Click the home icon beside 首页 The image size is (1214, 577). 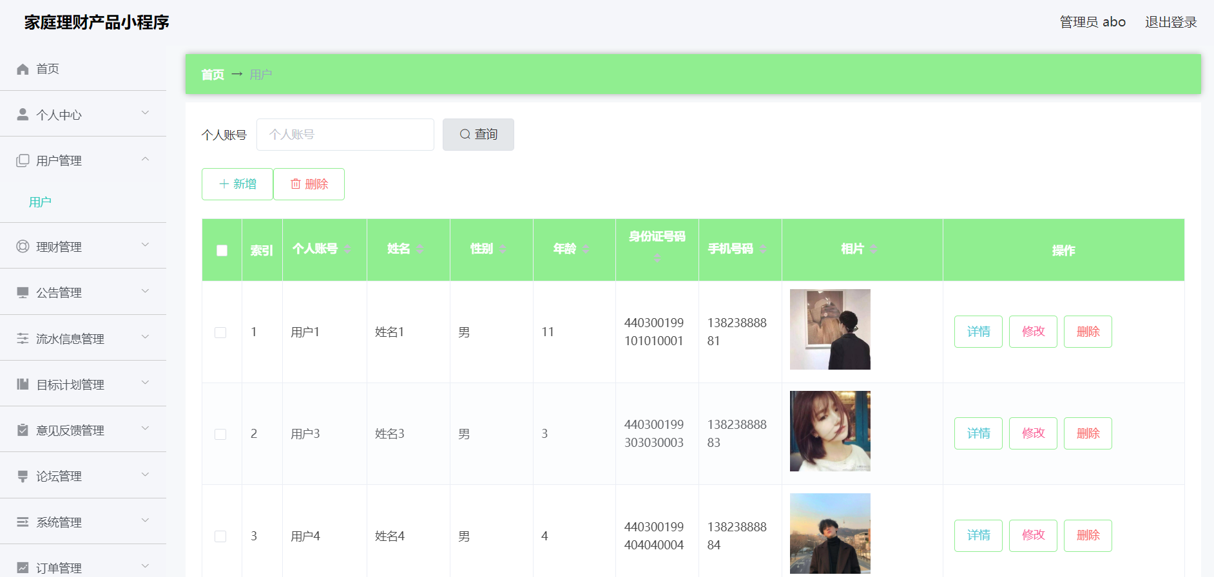23,69
